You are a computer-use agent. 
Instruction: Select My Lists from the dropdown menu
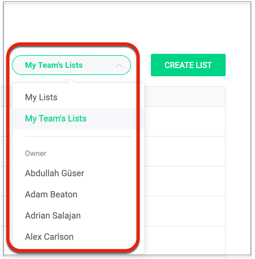coord(41,97)
